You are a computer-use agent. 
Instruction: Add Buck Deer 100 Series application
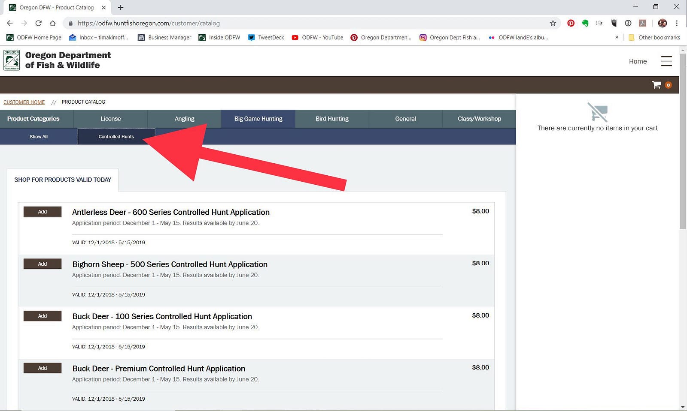[43, 316]
